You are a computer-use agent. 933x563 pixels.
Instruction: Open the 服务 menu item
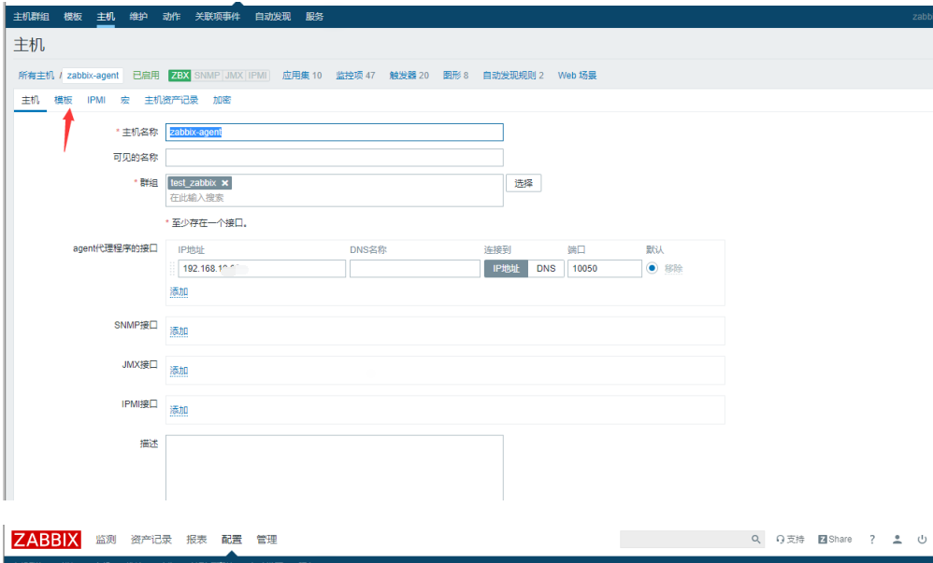point(314,17)
